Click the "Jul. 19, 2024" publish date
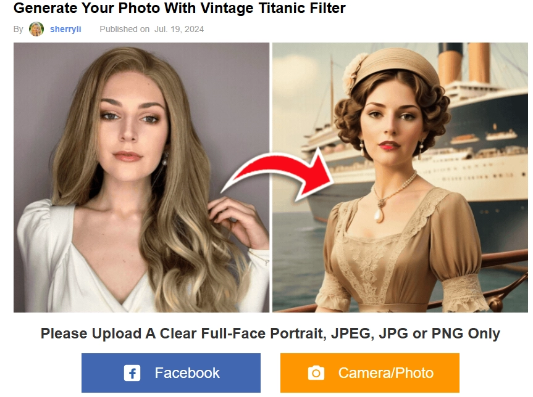533x397 pixels. 178,28
